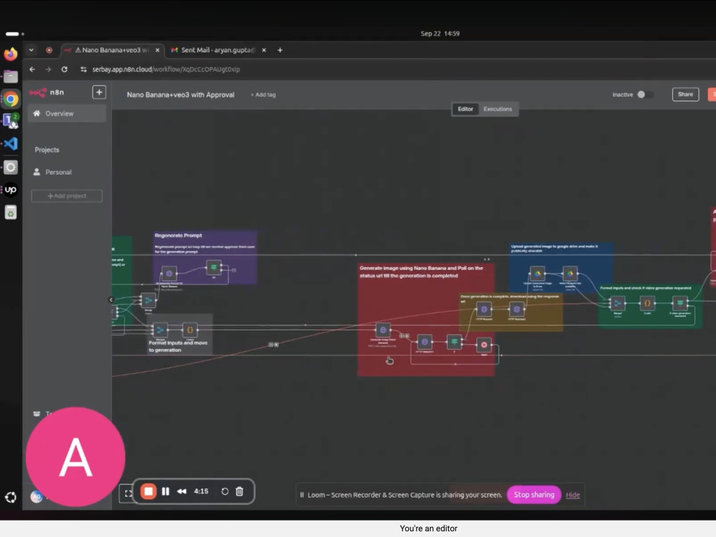
Task: Open the Overview item in the sidebar
Action: 67,113
